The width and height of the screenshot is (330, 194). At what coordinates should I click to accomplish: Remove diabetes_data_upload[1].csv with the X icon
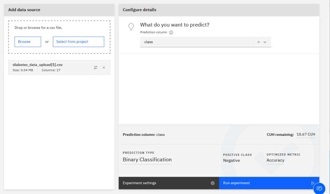(x=104, y=68)
